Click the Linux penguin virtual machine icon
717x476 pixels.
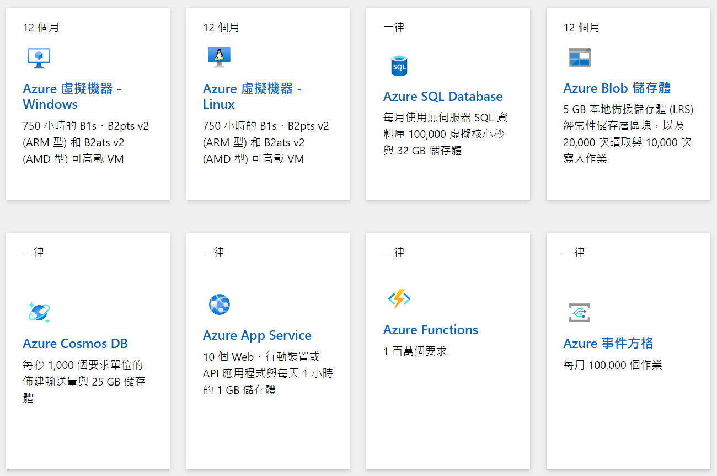point(219,57)
